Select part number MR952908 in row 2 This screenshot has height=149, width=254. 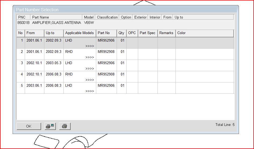pyautogui.click(x=106, y=52)
